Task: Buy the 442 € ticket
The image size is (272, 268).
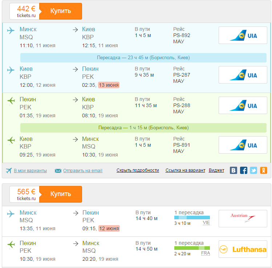Action: click(60, 11)
